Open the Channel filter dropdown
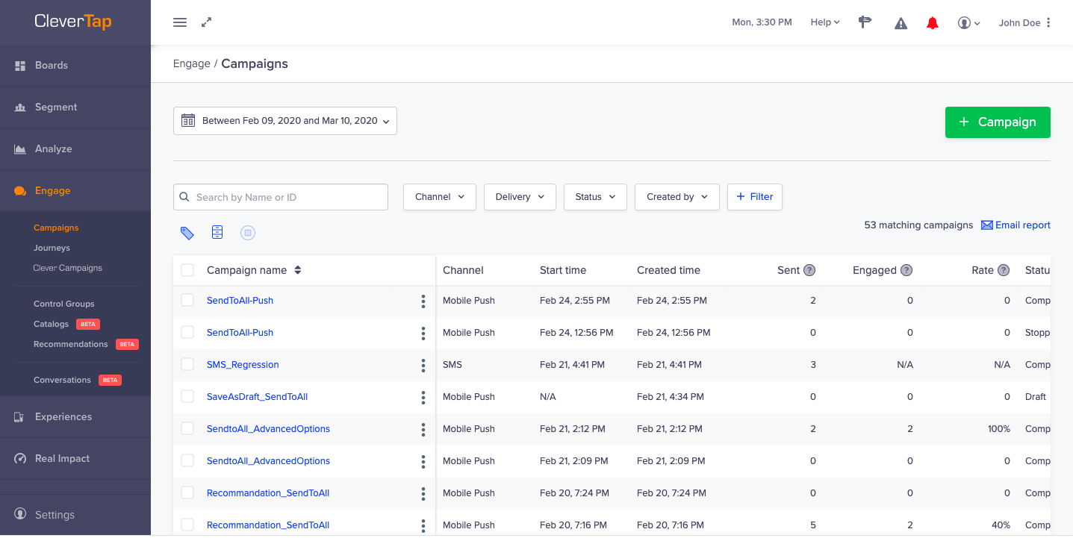The width and height of the screenshot is (1073, 538). pos(439,196)
